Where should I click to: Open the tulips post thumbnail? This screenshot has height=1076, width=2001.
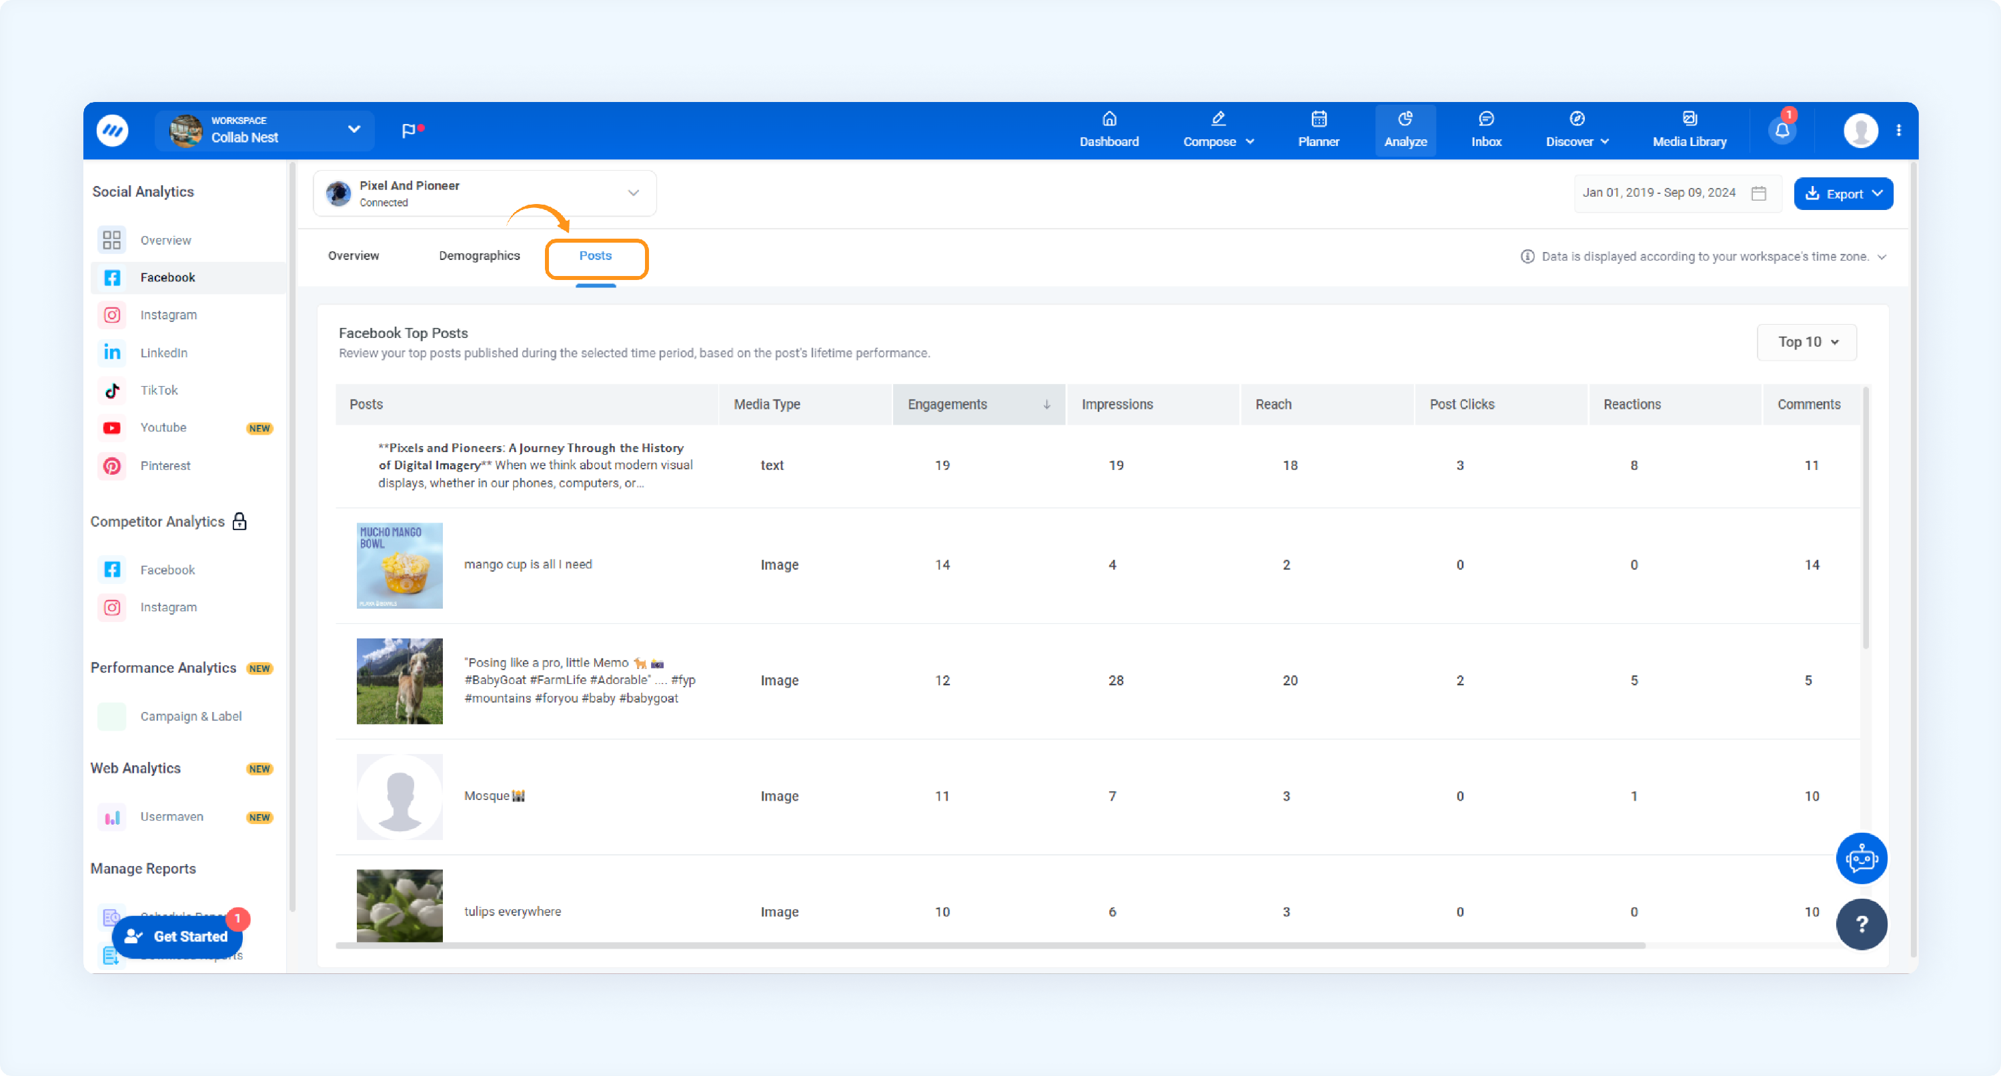pos(400,906)
